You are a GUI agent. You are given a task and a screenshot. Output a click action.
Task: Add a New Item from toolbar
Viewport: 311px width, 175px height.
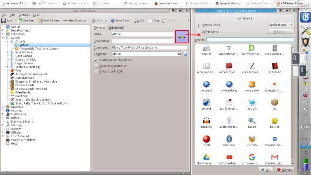(26, 21)
